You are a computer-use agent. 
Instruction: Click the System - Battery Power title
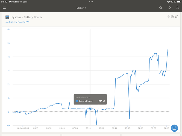point(27,17)
